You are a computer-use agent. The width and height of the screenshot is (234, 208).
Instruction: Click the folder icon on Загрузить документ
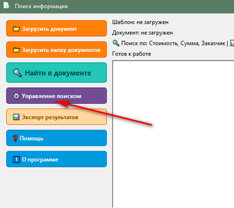(x=16, y=29)
